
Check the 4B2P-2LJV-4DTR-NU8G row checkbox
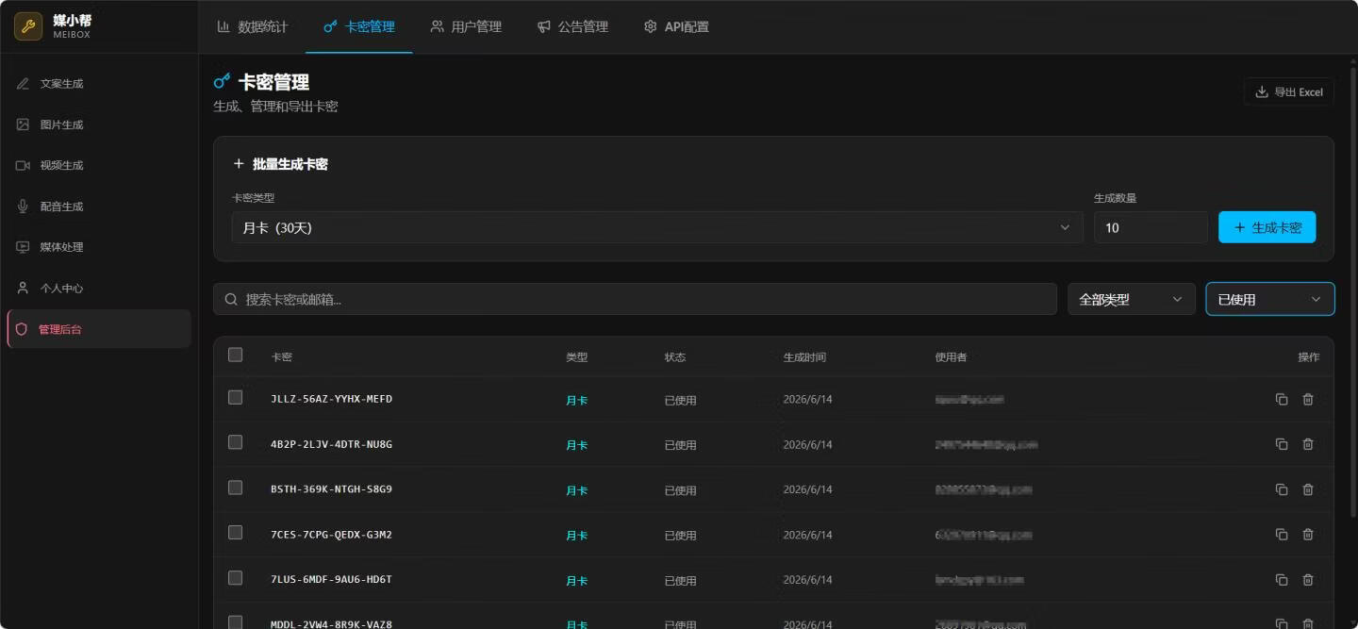click(236, 442)
